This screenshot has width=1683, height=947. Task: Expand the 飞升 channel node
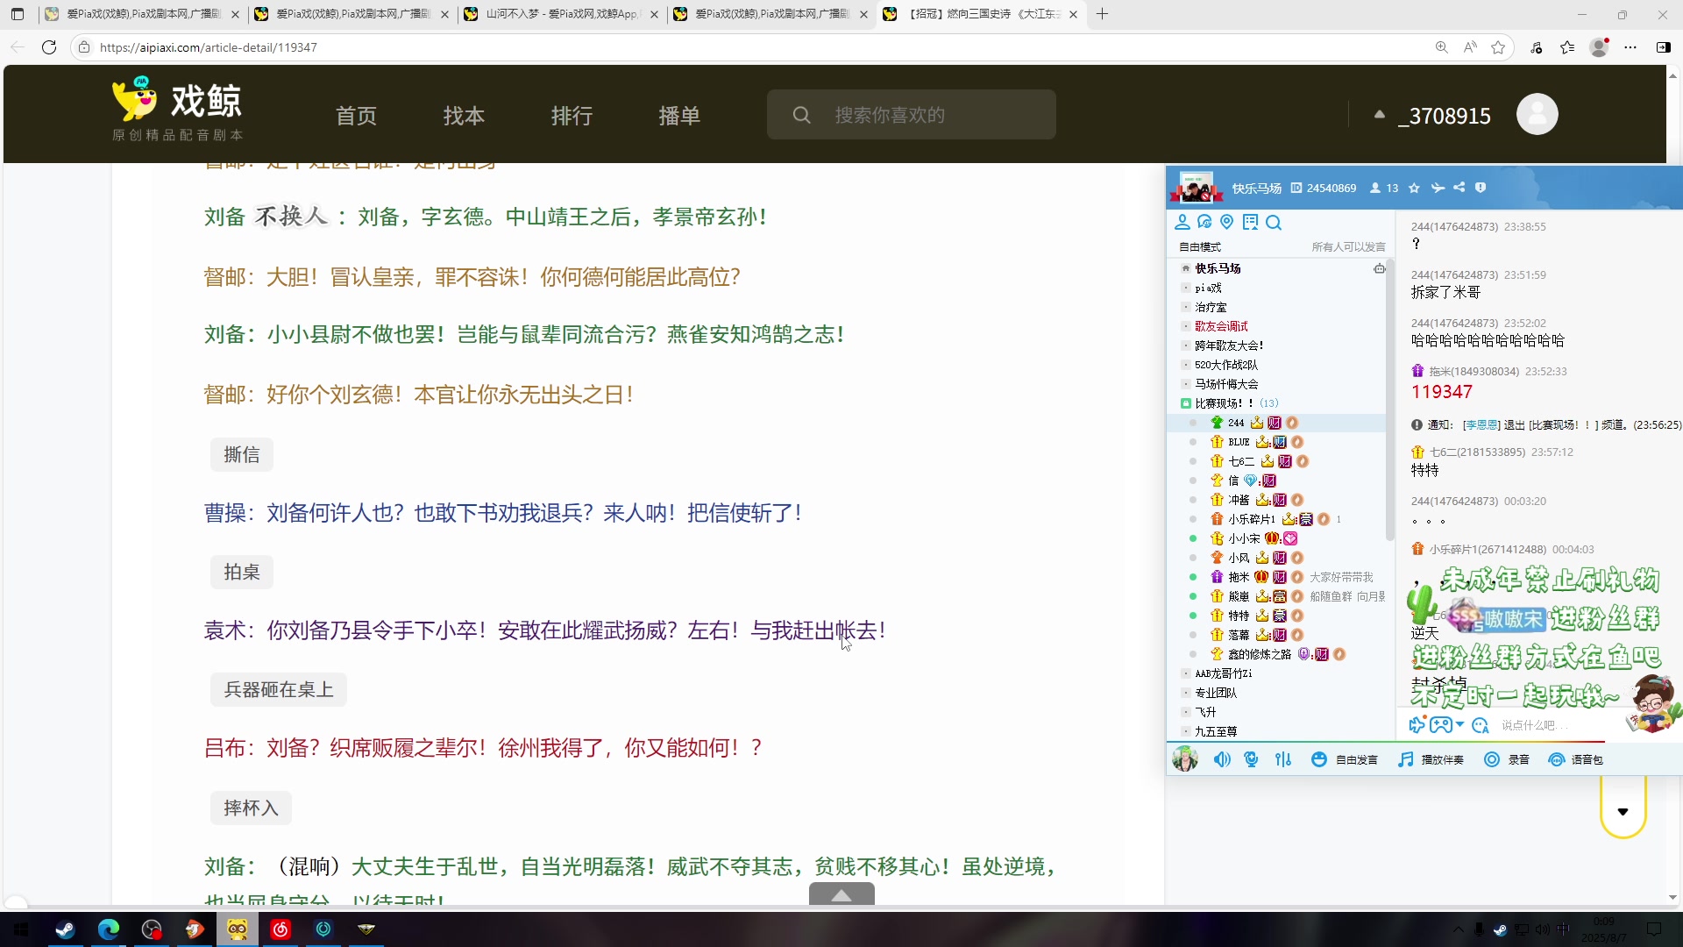pos(1186,712)
